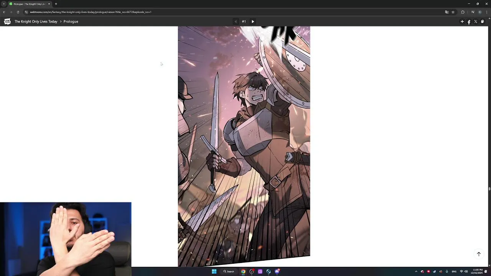
Task: Close the Prologue browser tab
Action: [49, 4]
